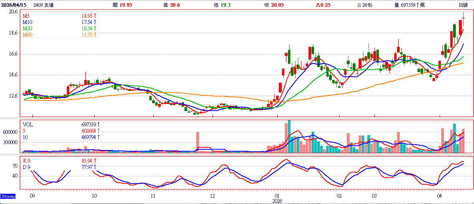Image resolution: width=474 pixels, height=204 pixels.
Task: Select the M5 moving average legend label
Action: (26, 16)
